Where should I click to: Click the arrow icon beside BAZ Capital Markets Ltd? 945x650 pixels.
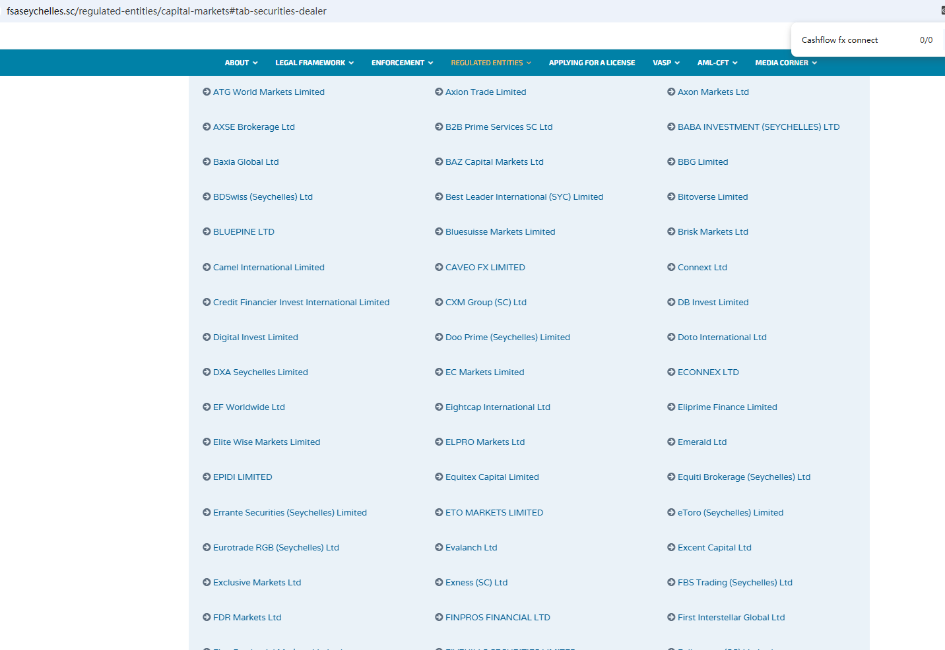(439, 162)
